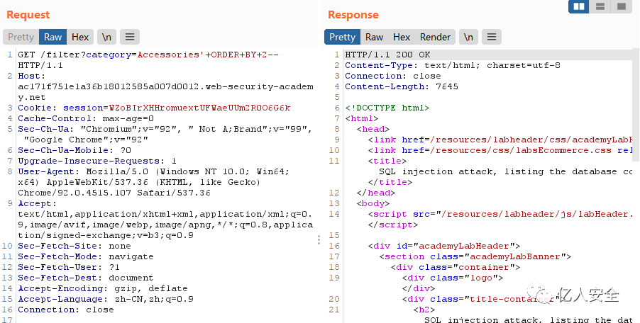Click the section class academyLabBanner line
640x323 pixels.
[x=475, y=256]
